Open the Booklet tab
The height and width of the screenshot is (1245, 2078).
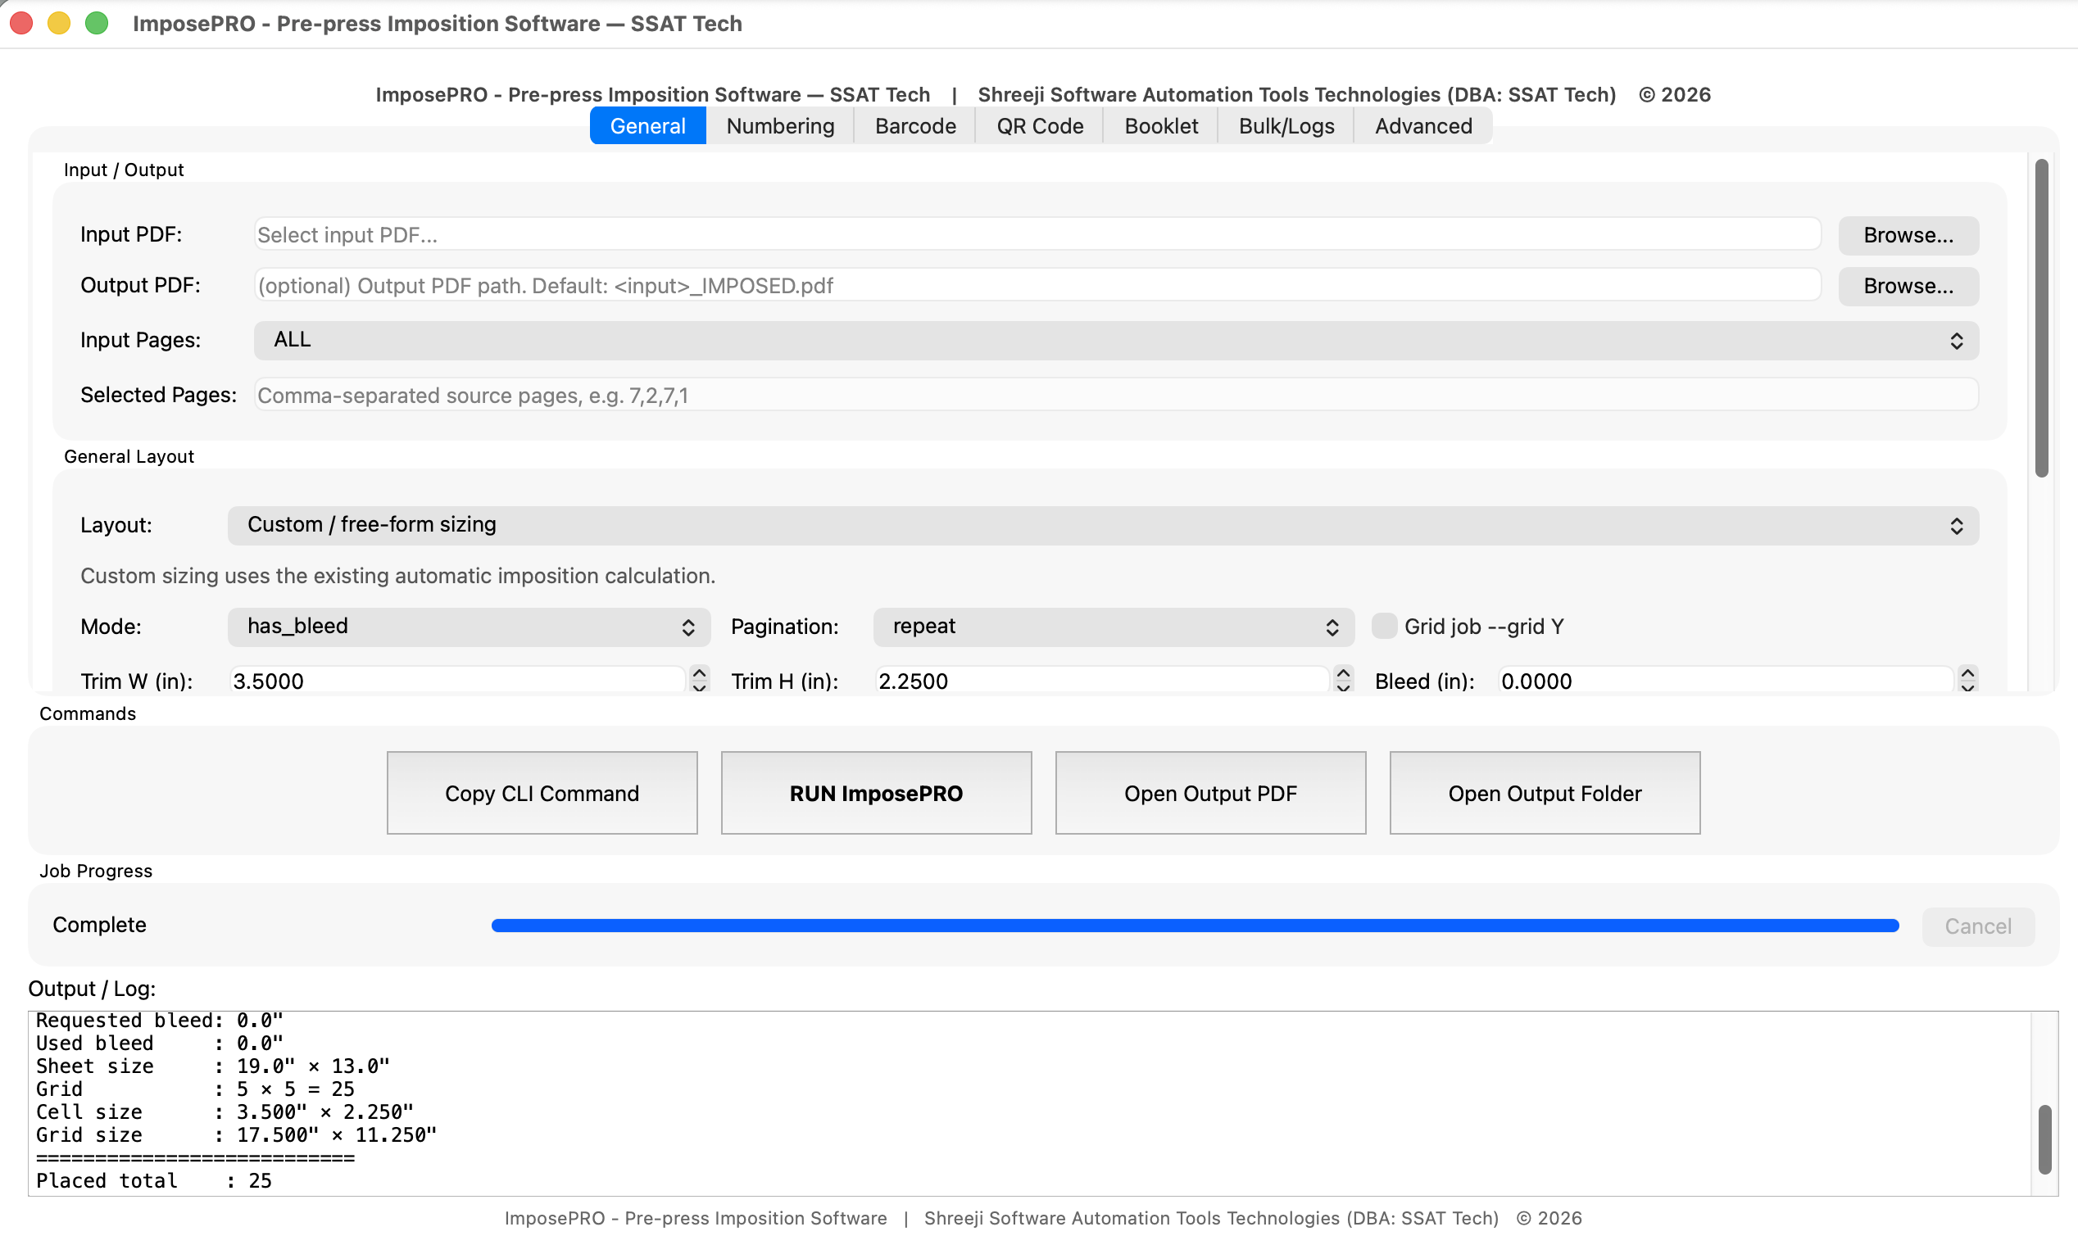pyautogui.click(x=1161, y=126)
